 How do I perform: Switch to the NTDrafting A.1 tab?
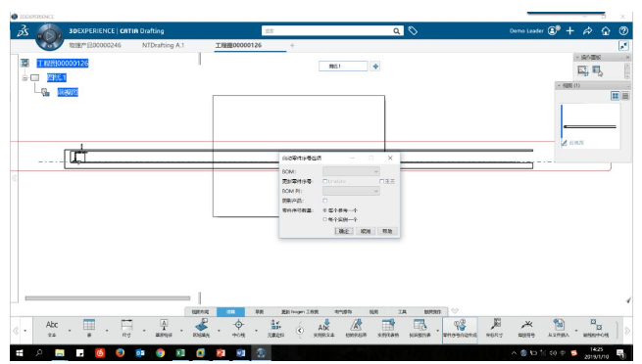point(163,45)
